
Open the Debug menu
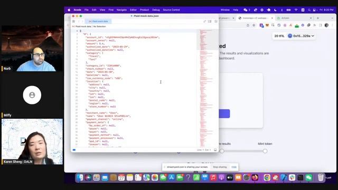[x=156, y=10]
